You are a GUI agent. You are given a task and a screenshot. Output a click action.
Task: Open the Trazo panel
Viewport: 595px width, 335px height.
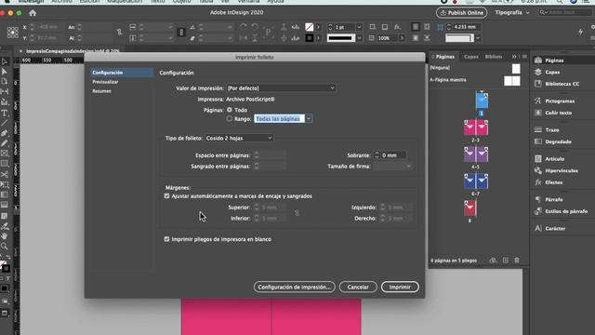tap(547, 130)
